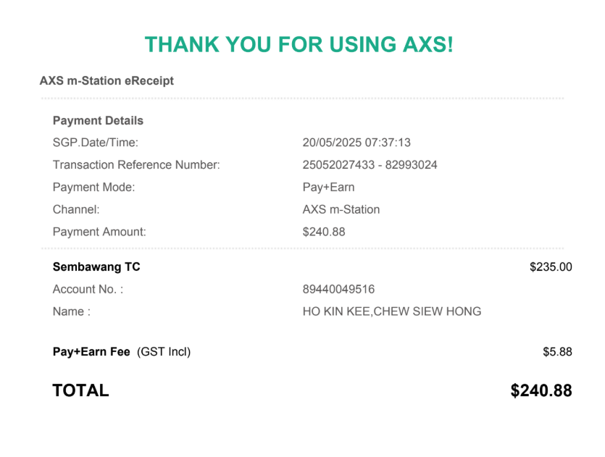
Task: Click the name HO KIN KEE,CHEW SIEW HONG
Action: pyautogui.click(x=392, y=311)
